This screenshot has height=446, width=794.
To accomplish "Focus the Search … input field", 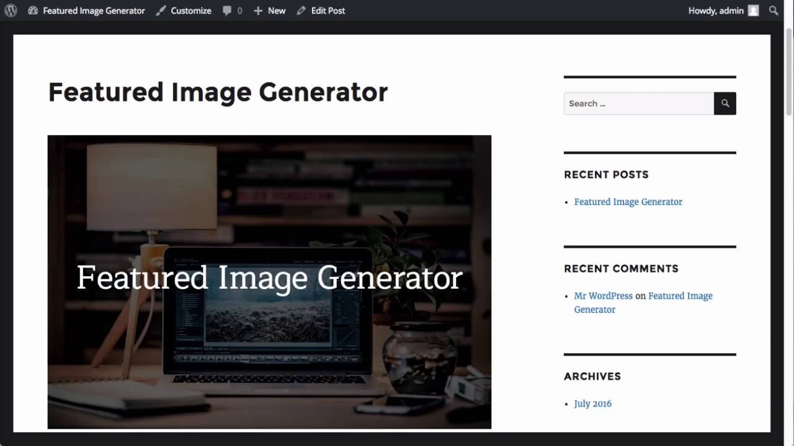I will (639, 103).
